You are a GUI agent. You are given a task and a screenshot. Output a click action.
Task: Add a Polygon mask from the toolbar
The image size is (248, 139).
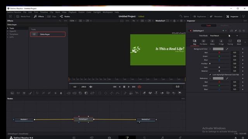(x=112, y=93)
